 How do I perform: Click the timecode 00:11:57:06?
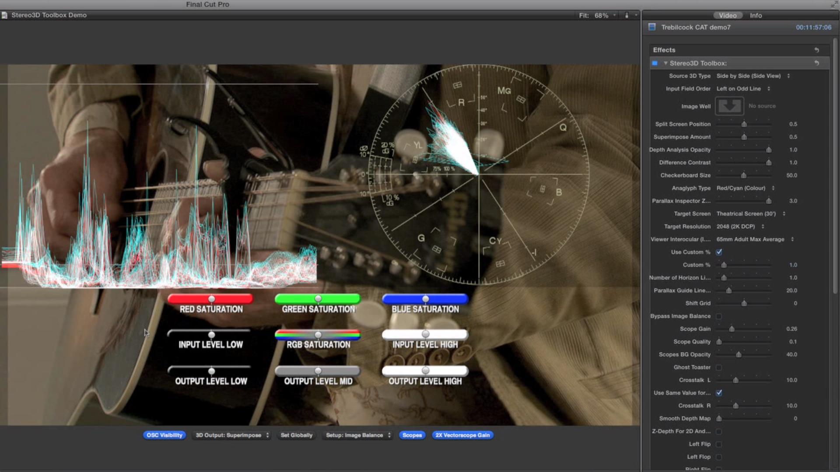813,28
